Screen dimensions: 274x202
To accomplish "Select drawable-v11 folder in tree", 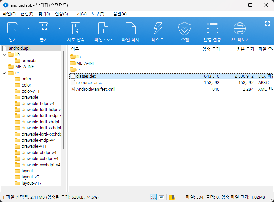I will (34, 146).
